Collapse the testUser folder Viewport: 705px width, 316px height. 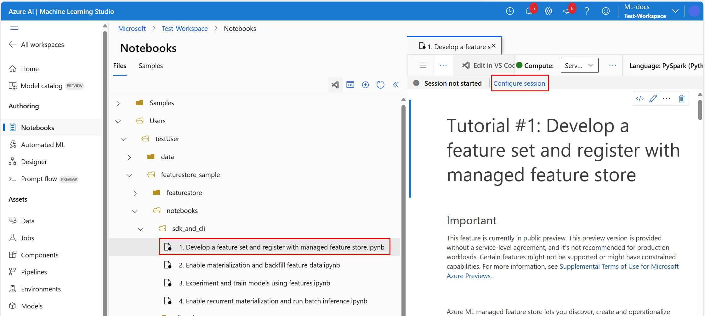[x=123, y=139]
